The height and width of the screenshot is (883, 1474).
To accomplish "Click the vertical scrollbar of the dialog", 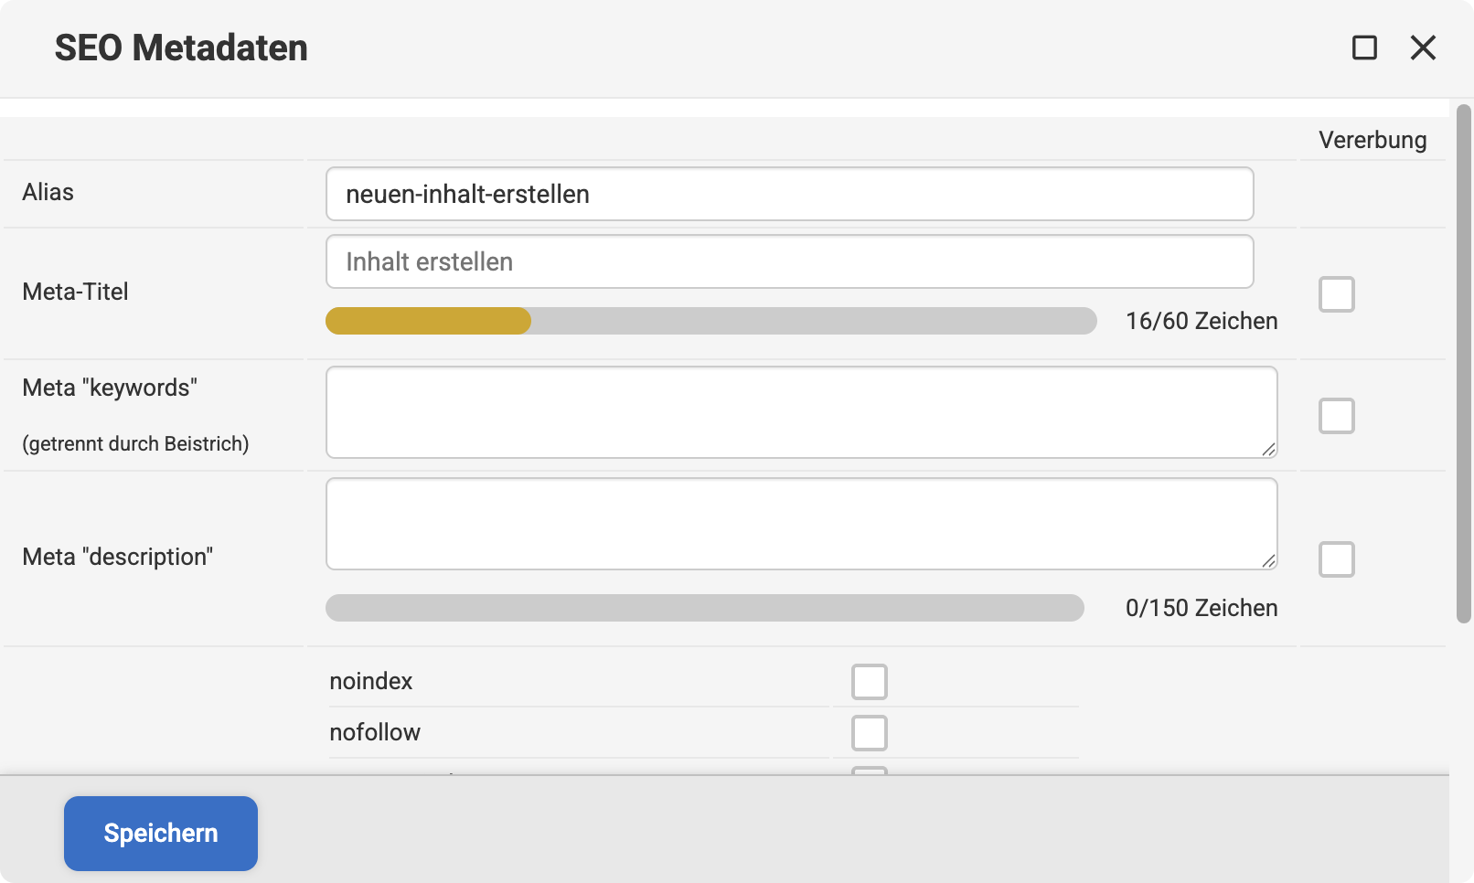I will [1463, 364].
